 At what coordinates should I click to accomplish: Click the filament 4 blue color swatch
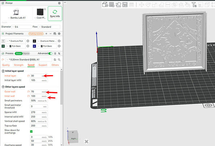coord(34,46)
